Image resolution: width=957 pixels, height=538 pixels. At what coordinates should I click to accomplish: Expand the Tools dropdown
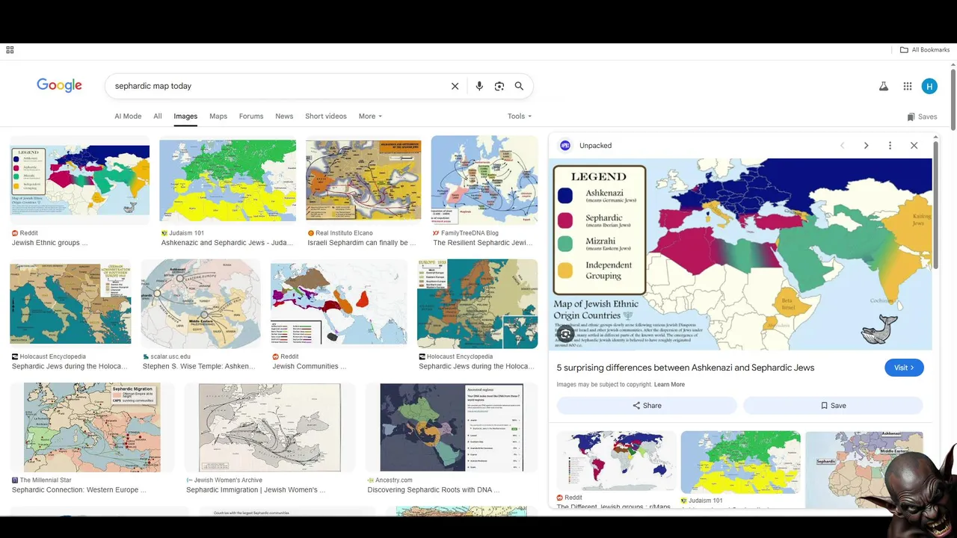tap(520, 117)
